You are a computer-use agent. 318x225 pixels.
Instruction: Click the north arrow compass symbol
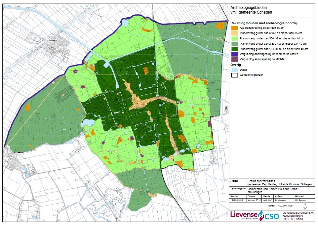pyautogui.click(x=305, y=206)
